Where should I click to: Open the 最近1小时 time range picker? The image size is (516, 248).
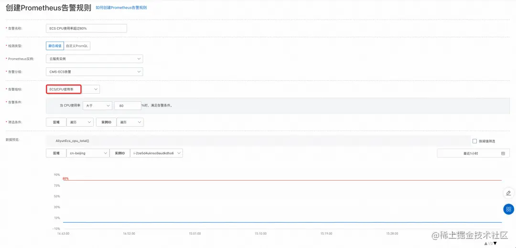(473, 153)
